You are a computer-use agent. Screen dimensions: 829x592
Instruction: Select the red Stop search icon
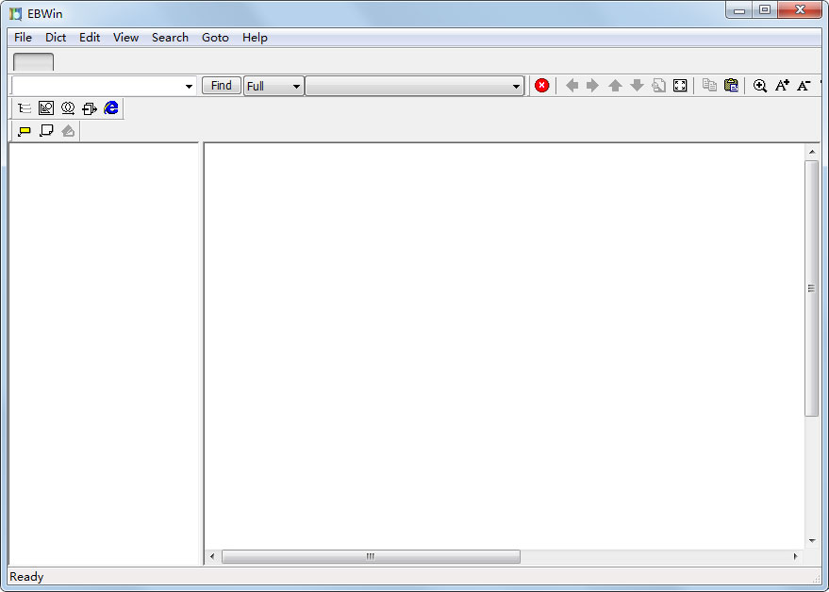(541, 85)
